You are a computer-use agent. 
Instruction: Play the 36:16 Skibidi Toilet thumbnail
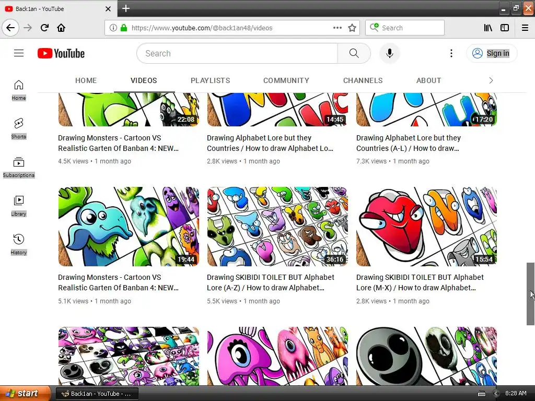[x=277, y=227]
